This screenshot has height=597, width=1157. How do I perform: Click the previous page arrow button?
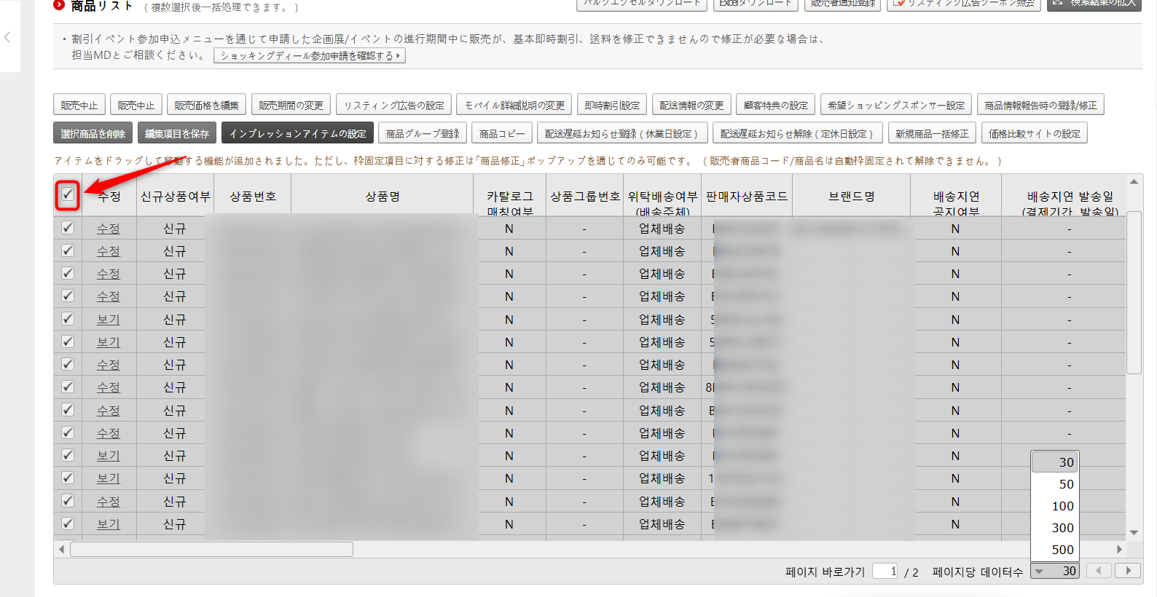click(x=1099, y=571)
